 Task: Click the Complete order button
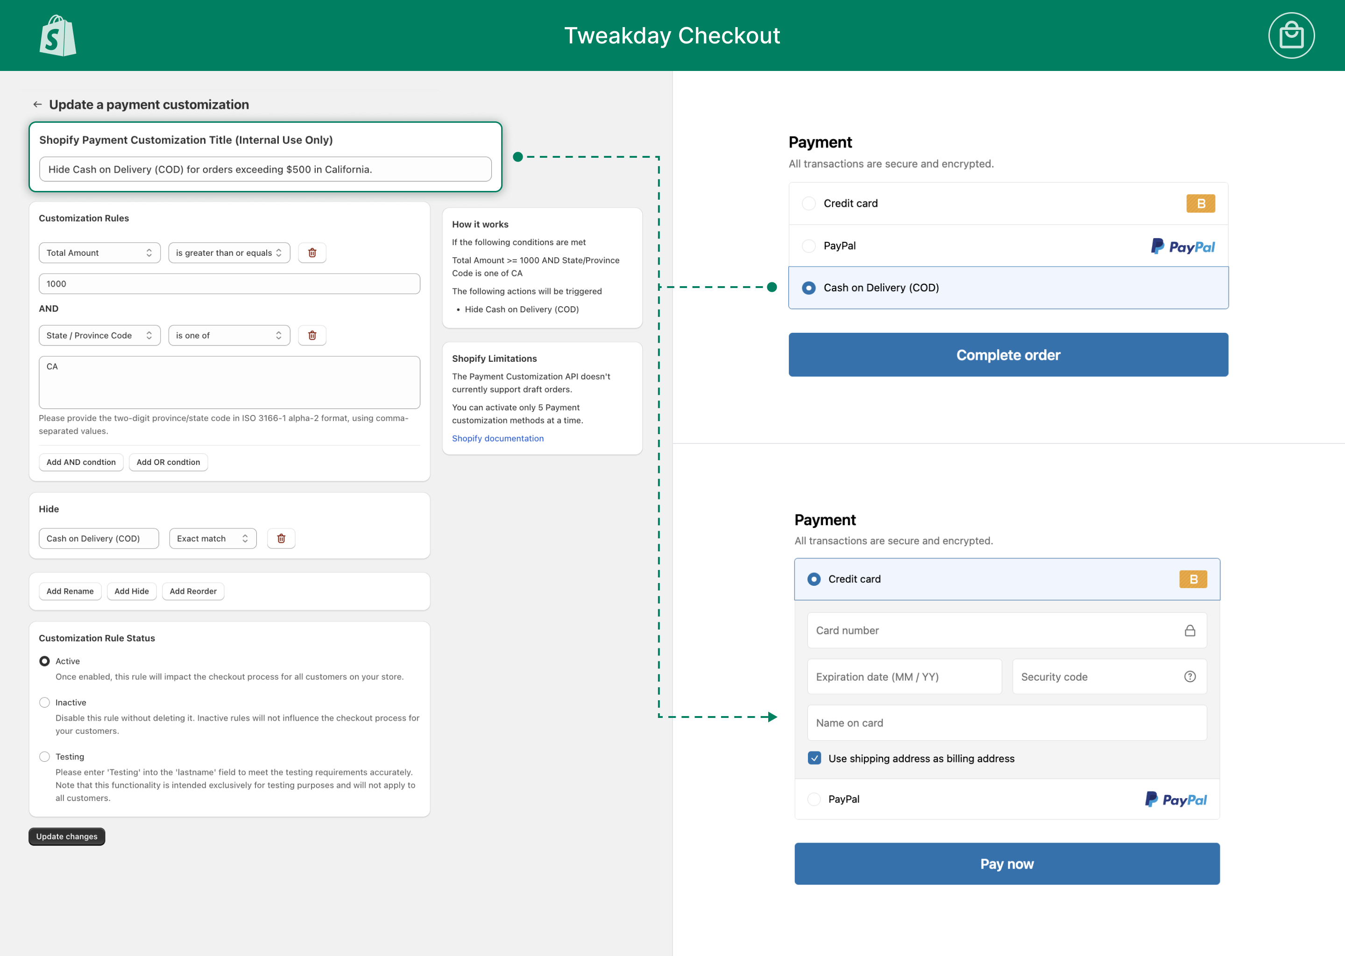1008,355
